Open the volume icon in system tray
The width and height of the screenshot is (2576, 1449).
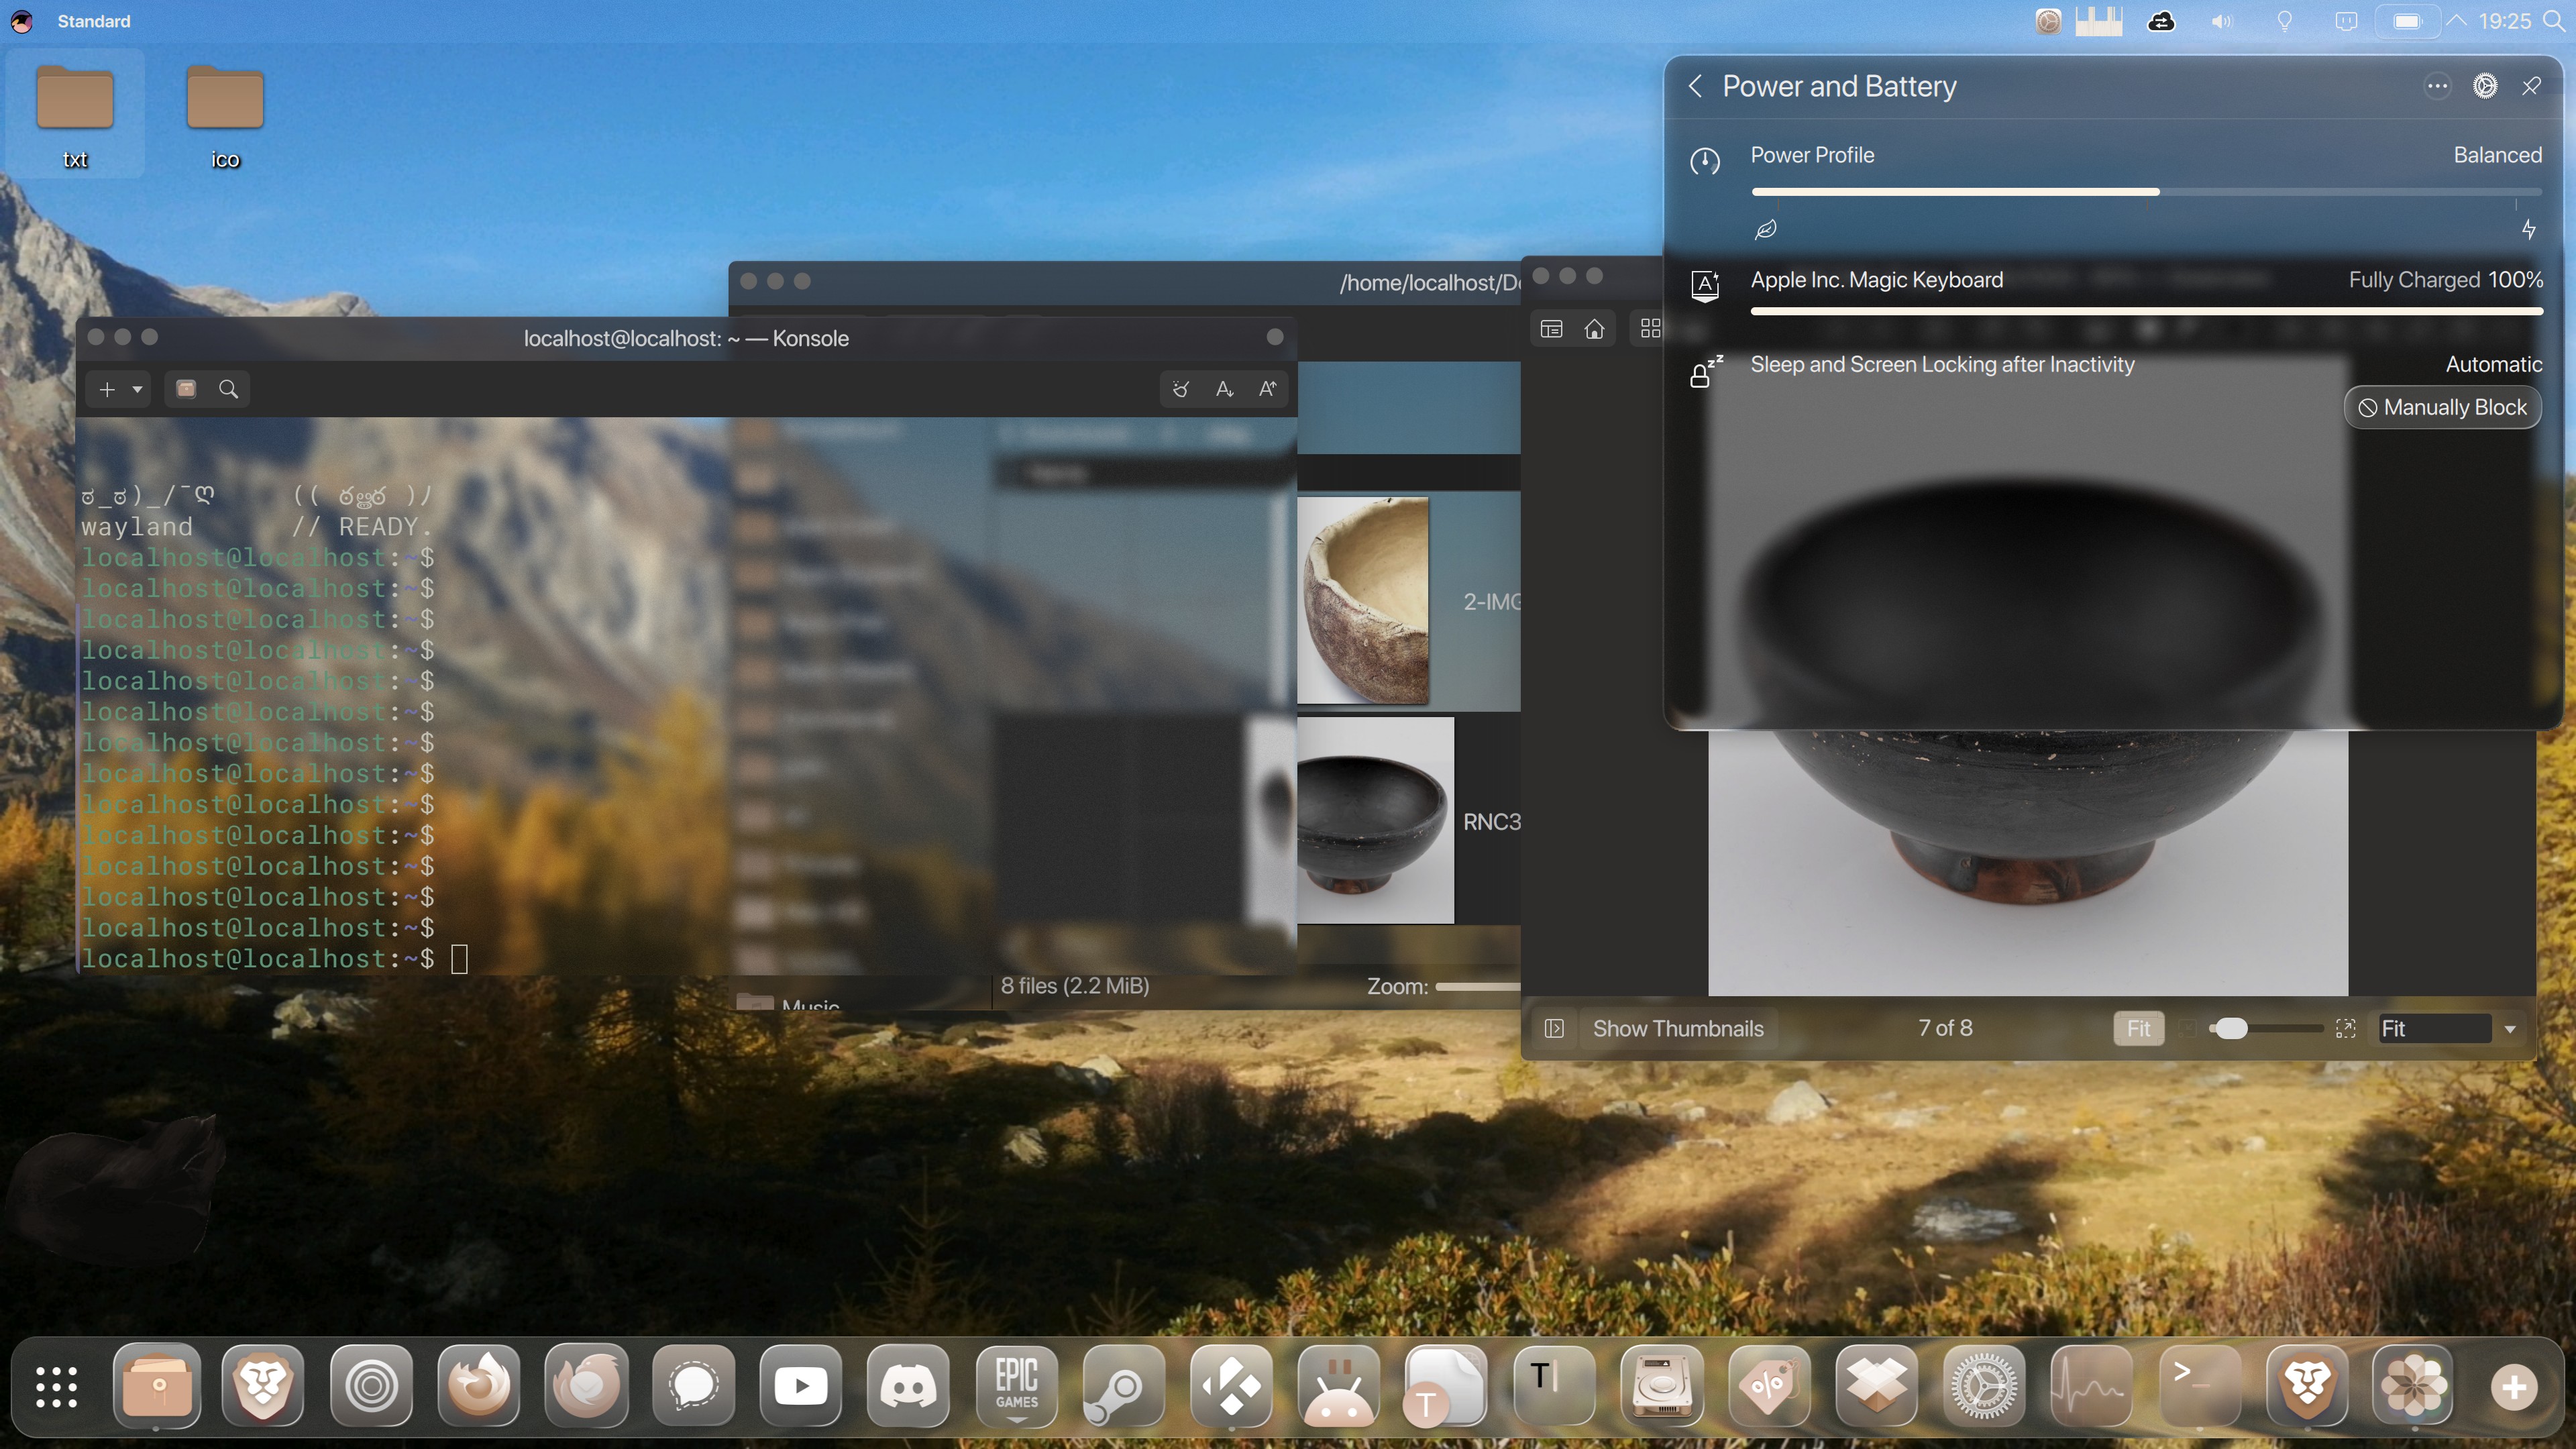pos(2221,21)
